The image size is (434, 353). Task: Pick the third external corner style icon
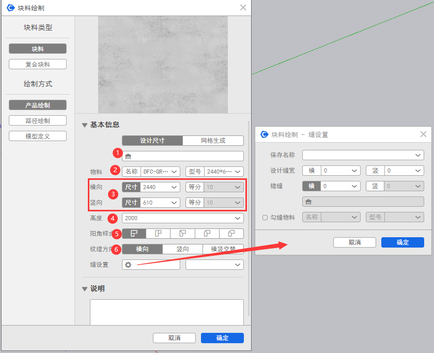(182, 234)
